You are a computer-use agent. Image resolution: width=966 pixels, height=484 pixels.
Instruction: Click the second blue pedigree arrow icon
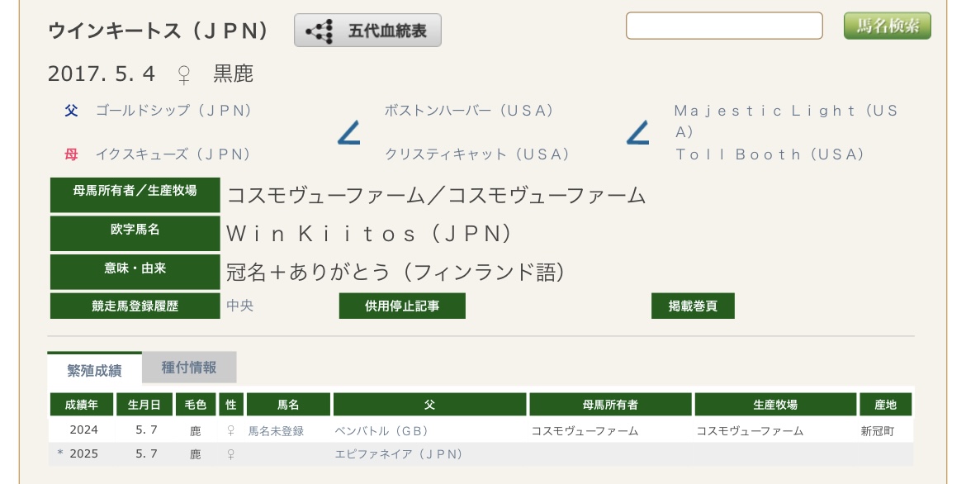tap(637, 132)
